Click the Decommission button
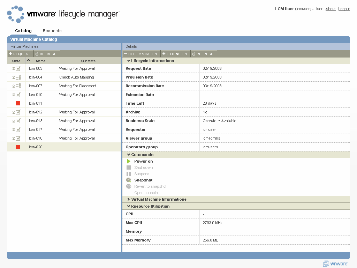Image resolution: width=357 pixels, height=268 pixels. 141,54
